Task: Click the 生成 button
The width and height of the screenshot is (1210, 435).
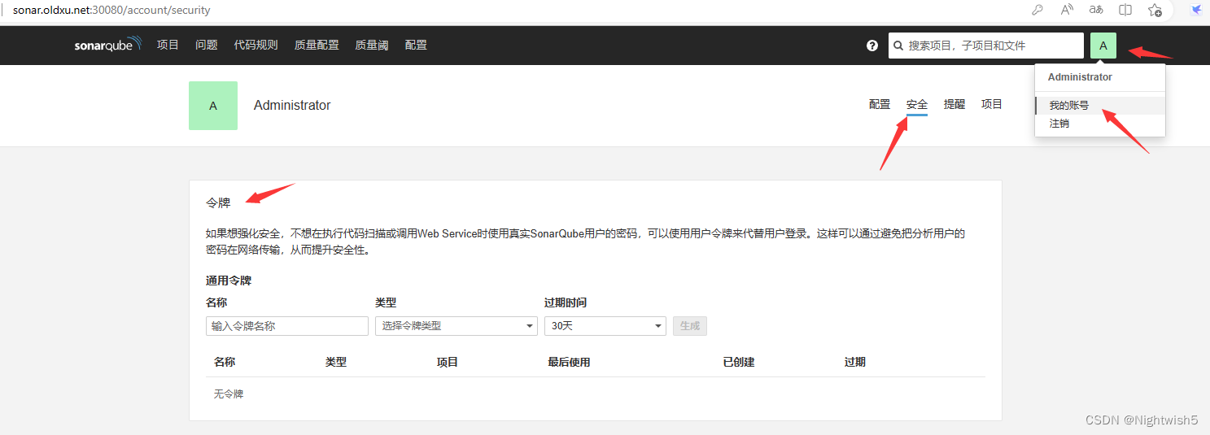Action: click(x=690, y=326)
